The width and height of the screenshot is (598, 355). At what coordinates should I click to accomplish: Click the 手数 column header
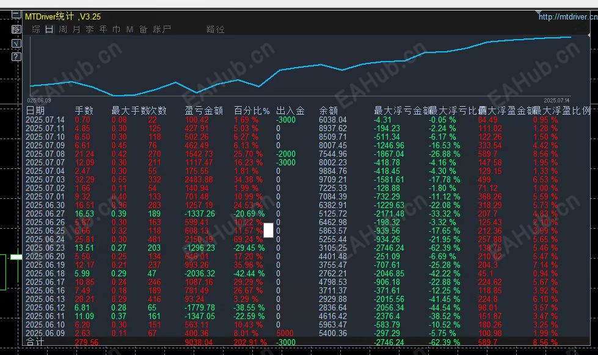pyautogui.click(x=84, y=110)
